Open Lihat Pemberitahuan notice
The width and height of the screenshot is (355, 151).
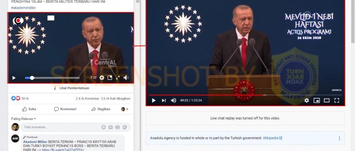tap(72, 88)
